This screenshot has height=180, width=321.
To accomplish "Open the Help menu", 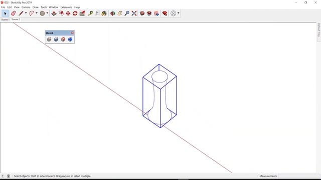I will (x=77, y=7).
